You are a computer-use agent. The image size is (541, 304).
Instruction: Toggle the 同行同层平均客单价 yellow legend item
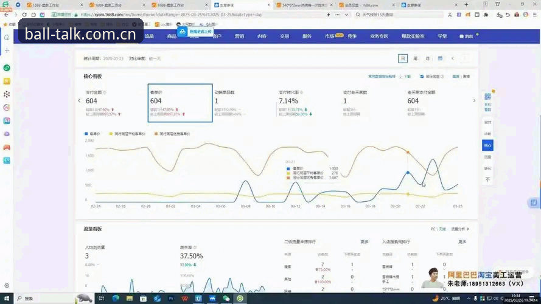click(x=127, y=134)
